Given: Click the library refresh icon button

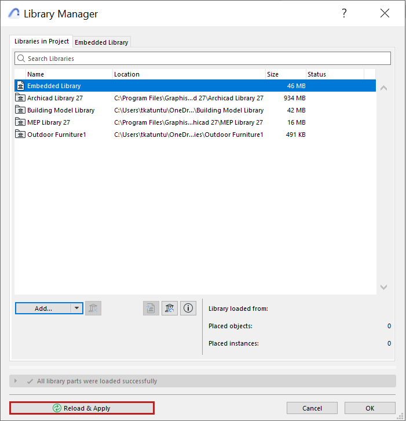Looking at the screenshot, I should pyautogui.click(x=170, y=308).
